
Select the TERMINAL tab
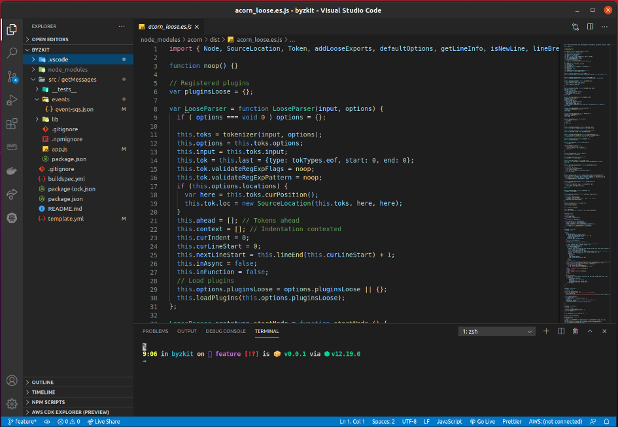tap(267, 332)
